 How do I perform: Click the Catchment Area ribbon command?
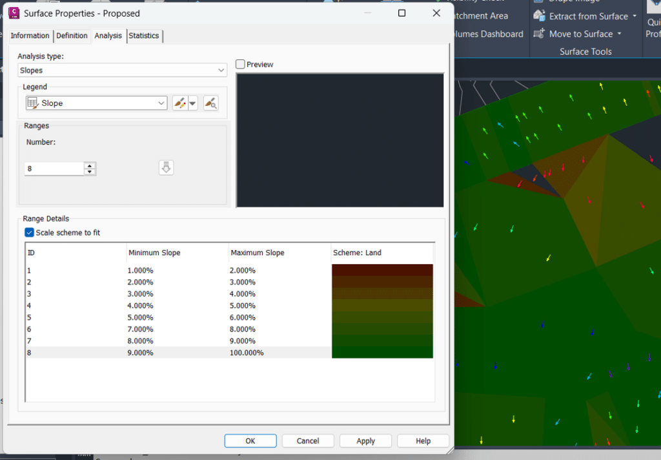[482, 16]
